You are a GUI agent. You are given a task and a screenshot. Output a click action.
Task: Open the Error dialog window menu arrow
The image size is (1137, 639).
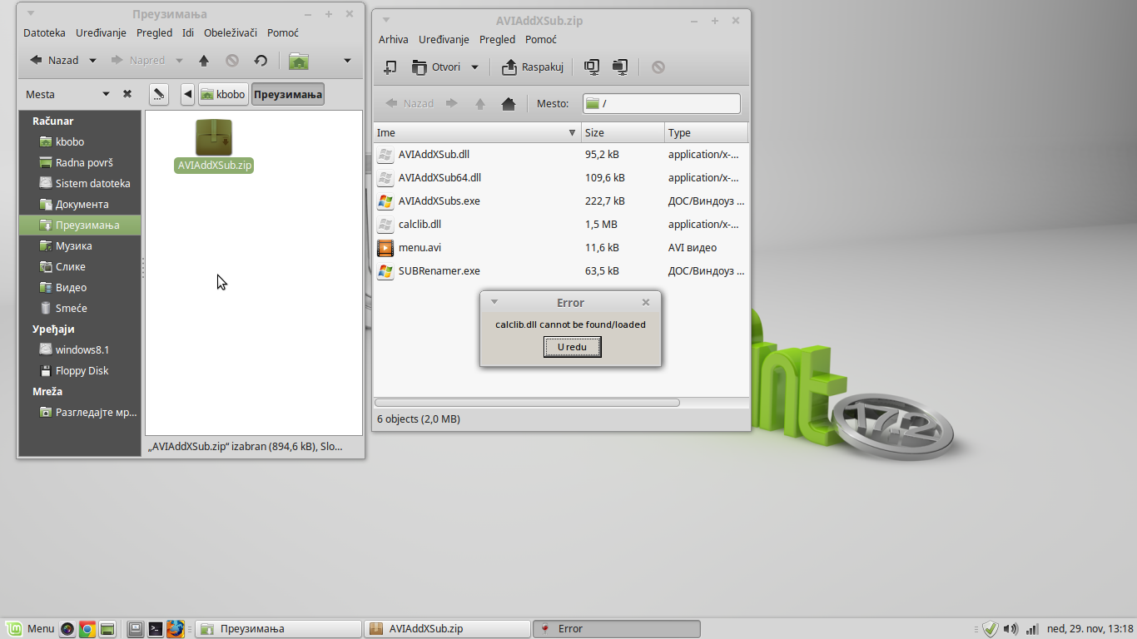(x=494, y=302)
